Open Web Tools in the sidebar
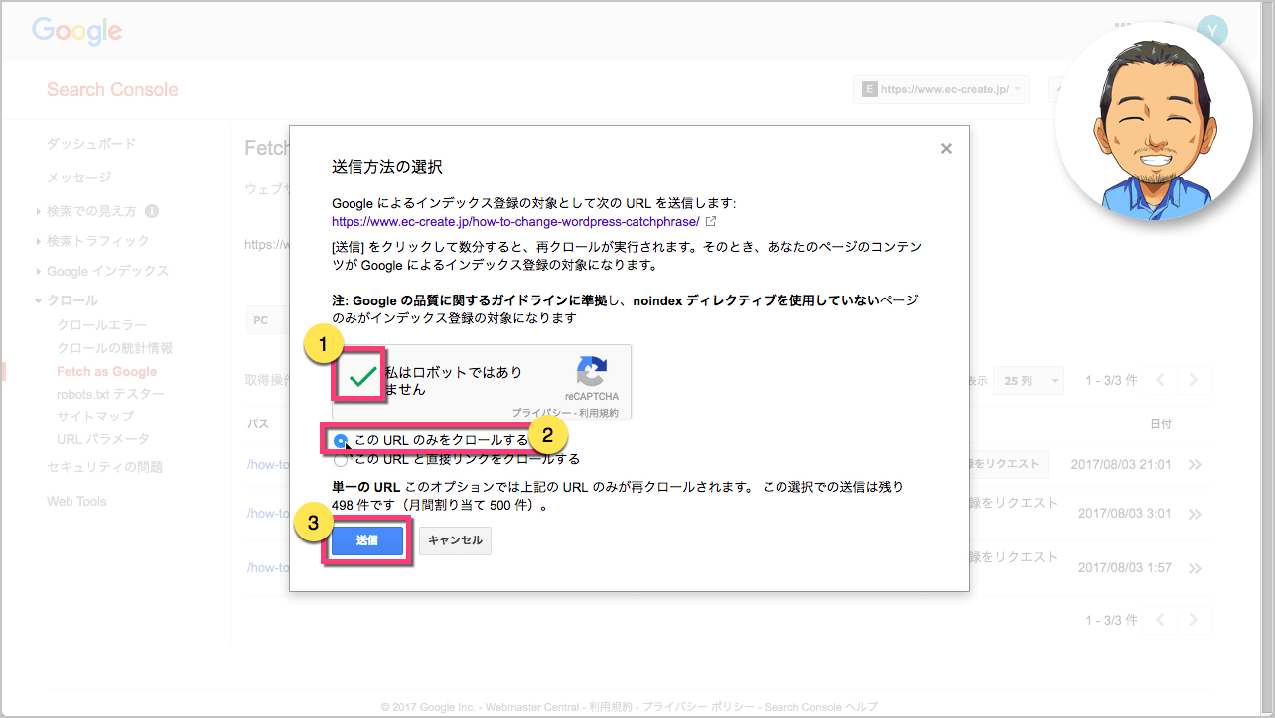 click(x=76, y=501)
